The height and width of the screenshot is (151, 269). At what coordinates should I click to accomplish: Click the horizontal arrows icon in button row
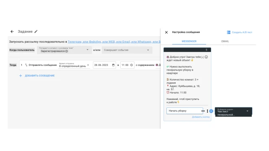point(203,111)
